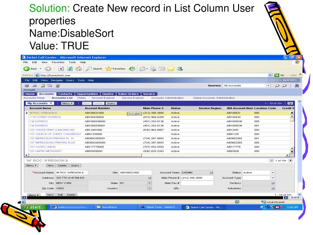Click the IE Stop loading icon
The image size is (313, 235).
click(61, 69)
